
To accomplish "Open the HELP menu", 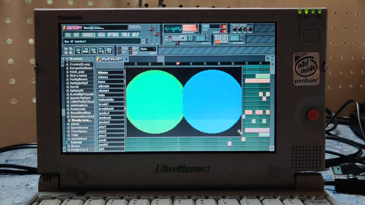I will click(x=135, y=35).
